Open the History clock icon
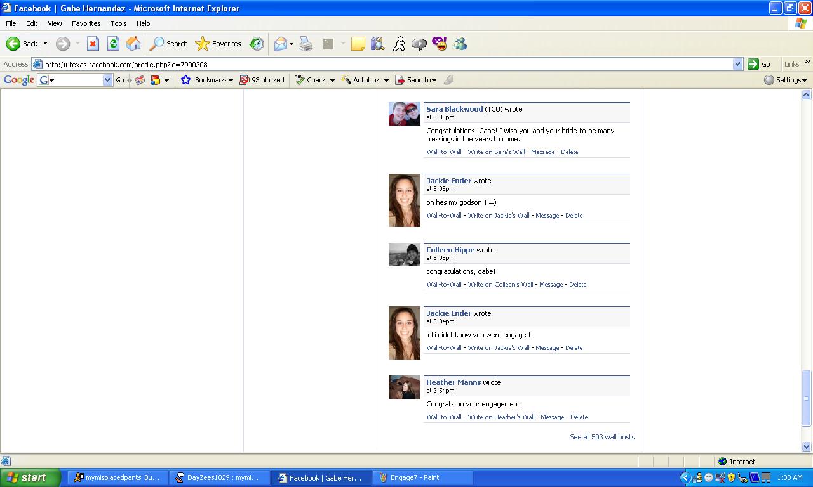 [257, 44]
